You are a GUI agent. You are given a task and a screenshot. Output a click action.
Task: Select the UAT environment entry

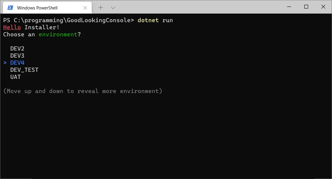[x=15, y=77]
